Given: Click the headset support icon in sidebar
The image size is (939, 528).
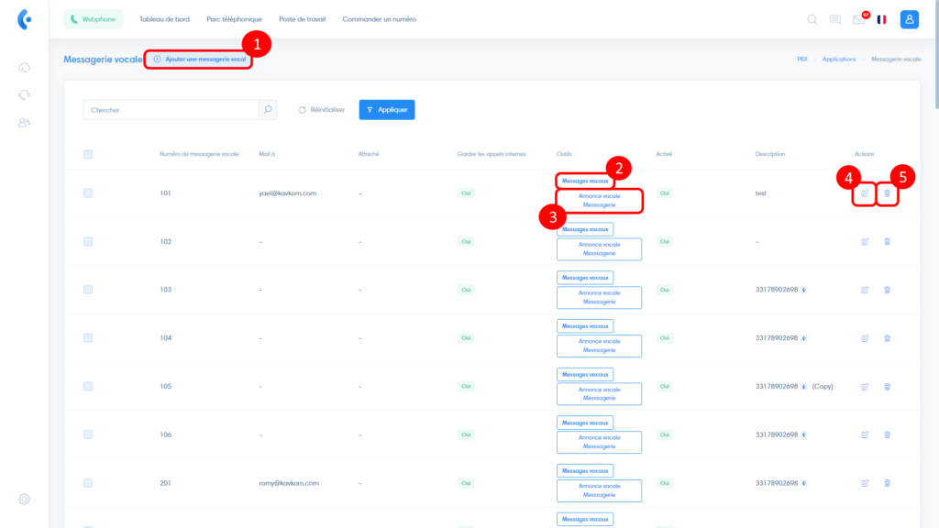Looking at the screenshot, I should 25,94.
